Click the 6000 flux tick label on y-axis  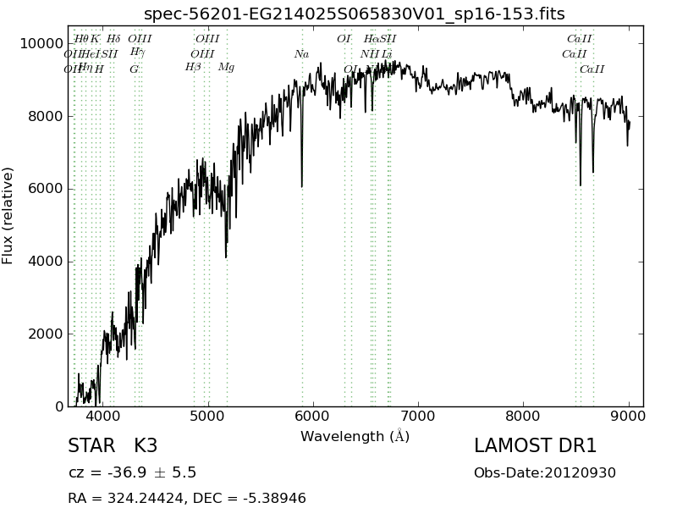pyautogui.click(x=46, y=189)
